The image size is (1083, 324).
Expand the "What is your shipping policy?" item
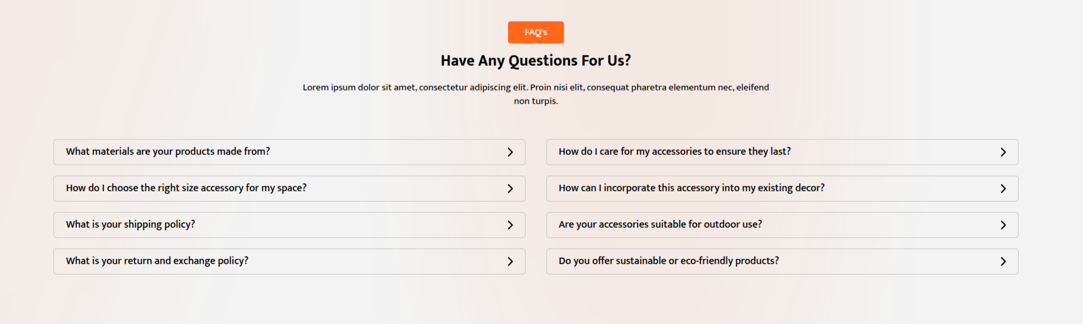point(130,224)
